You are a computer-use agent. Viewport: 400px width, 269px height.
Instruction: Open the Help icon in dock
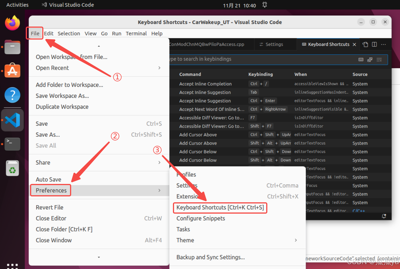(x=12, y=95)
